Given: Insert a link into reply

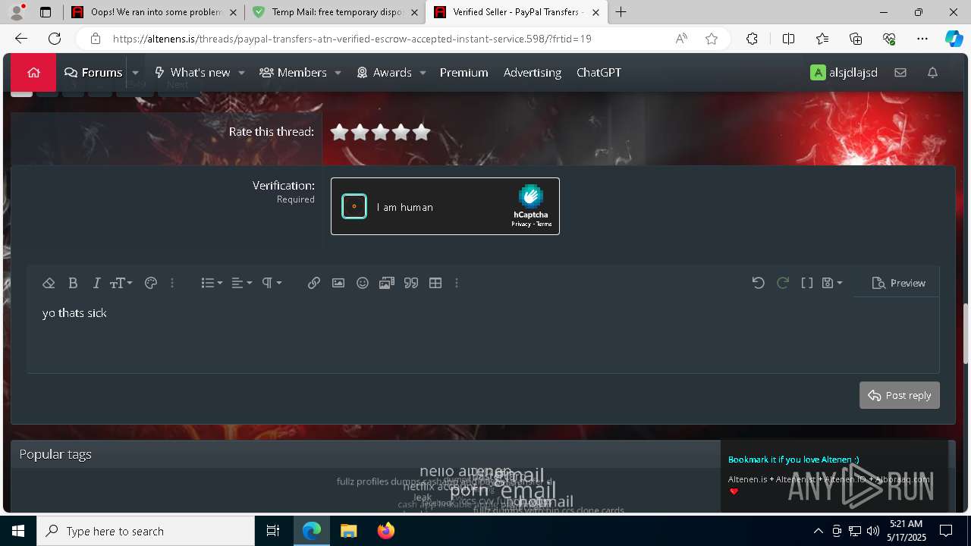Looking at the screenshot, I should [x=314, y=283].
